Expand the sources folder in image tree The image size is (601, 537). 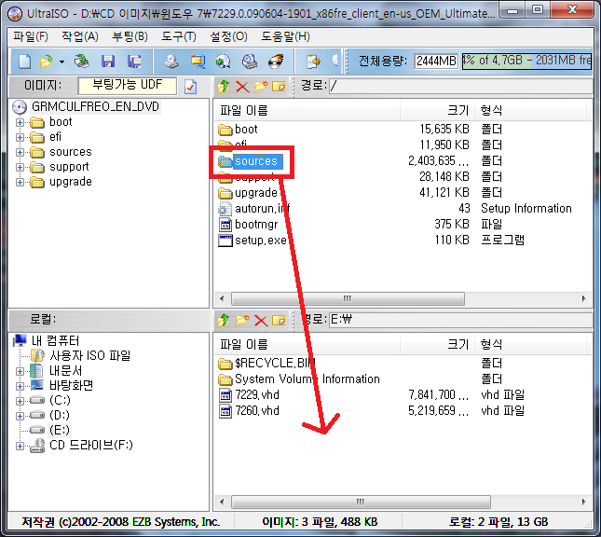click(20, 152)
